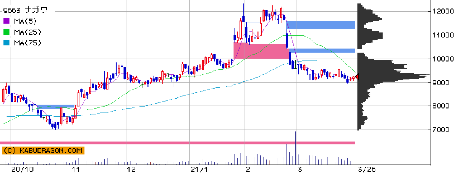This screenshot has height=174, width=463.
Task: Click the tallest volume bar at month 3
Action: pyautogui.click(x=296, y=148)
